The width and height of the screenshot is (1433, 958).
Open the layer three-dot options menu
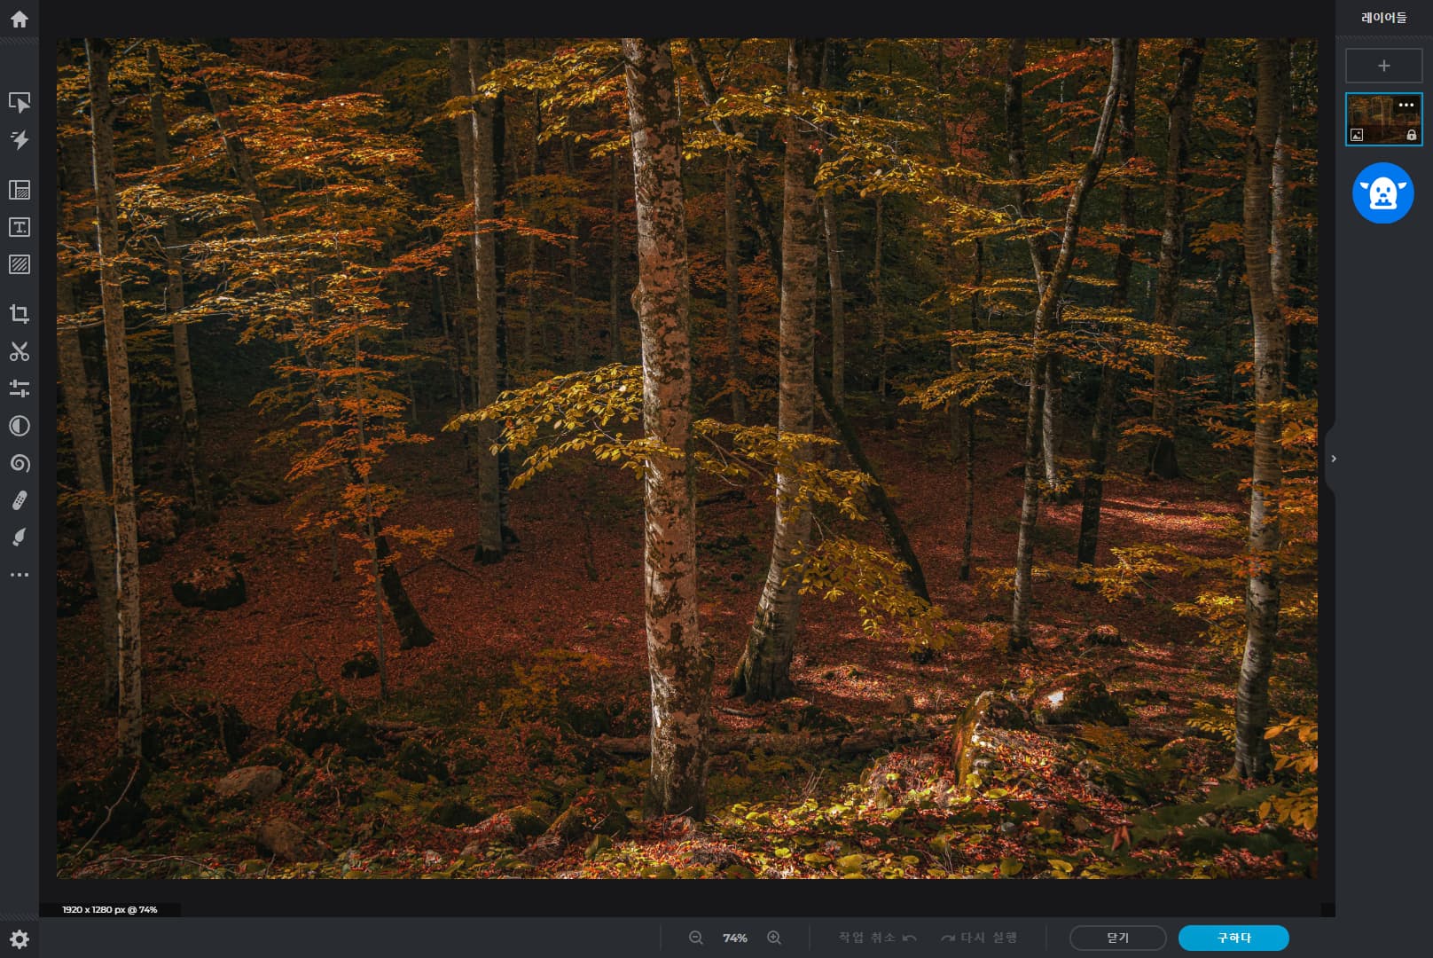point(1406,105)
